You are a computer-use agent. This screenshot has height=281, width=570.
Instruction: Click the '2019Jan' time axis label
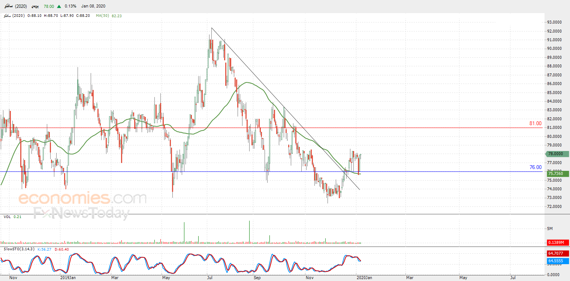(68, 278)
